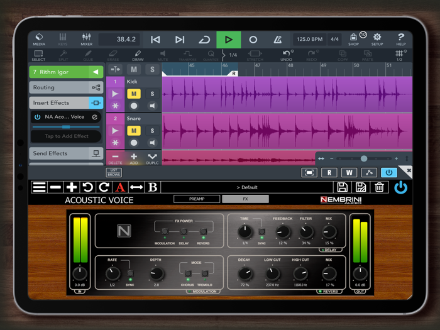Open Setup settings
The height and width of the screenshot is (330, 440).
coord(377,40)
